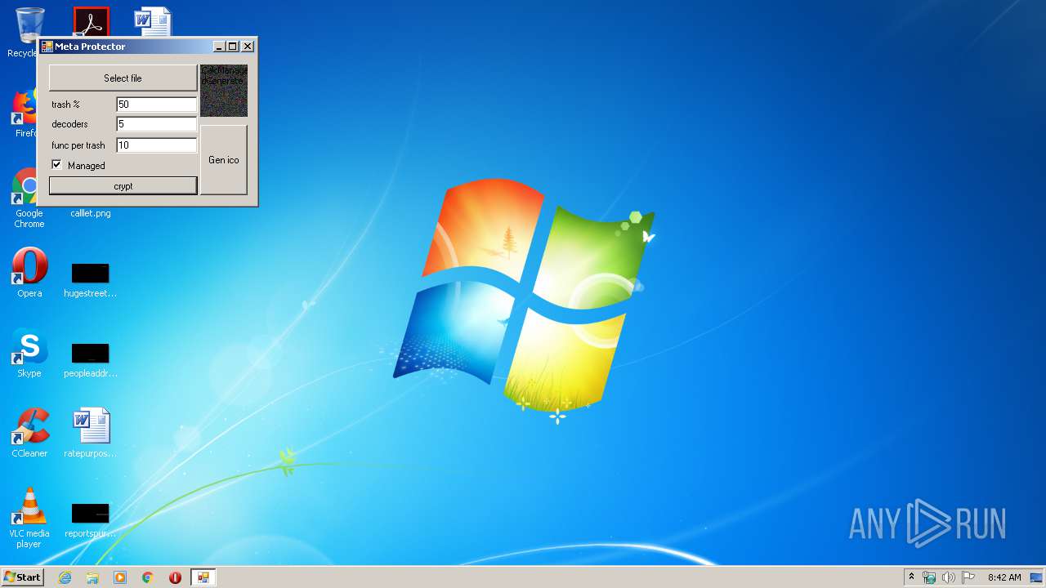Viewport: 1046px width, 588px height.
Task: Open Opera from the taskbar
Action: (175, 577)
